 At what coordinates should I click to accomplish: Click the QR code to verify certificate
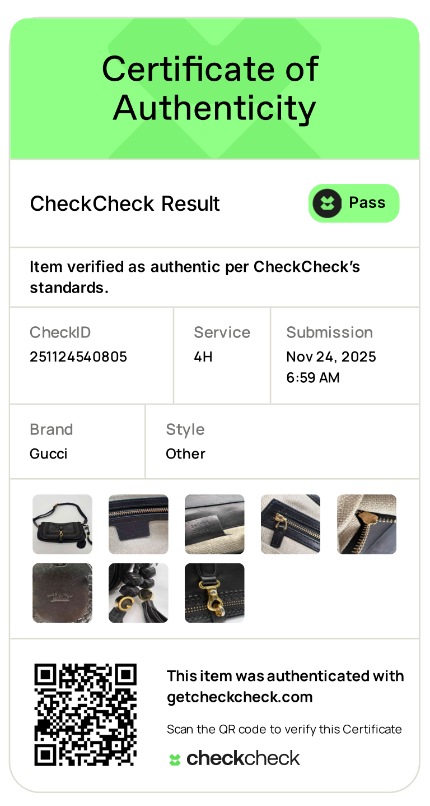[x=85, y=715]
